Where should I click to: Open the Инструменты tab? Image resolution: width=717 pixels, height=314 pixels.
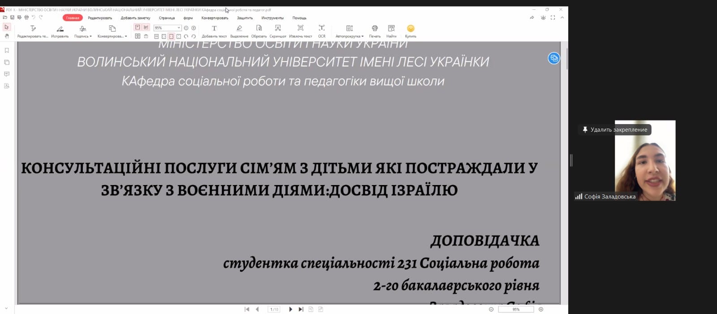click(x=272, y=18)
